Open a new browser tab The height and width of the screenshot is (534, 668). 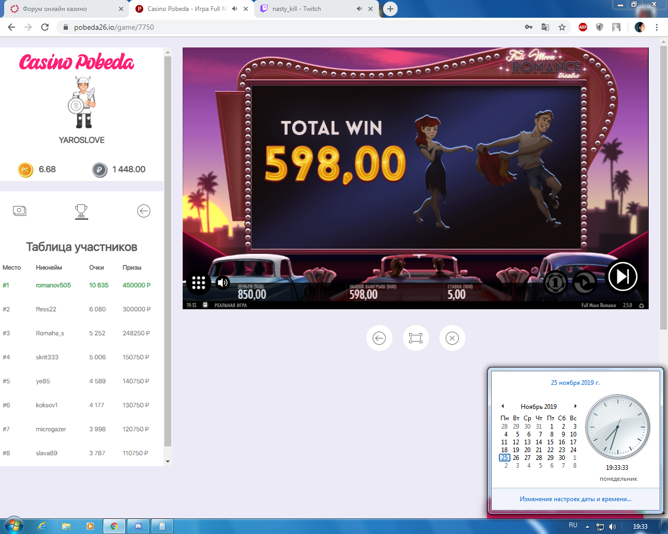tap(390, 9)
